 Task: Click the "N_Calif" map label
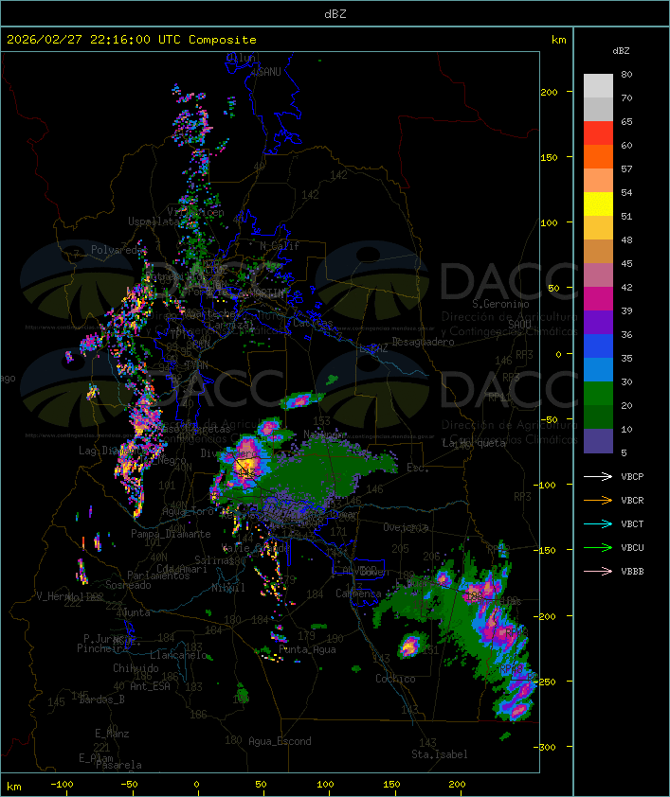pyautogui.click(x=280, y=245)
